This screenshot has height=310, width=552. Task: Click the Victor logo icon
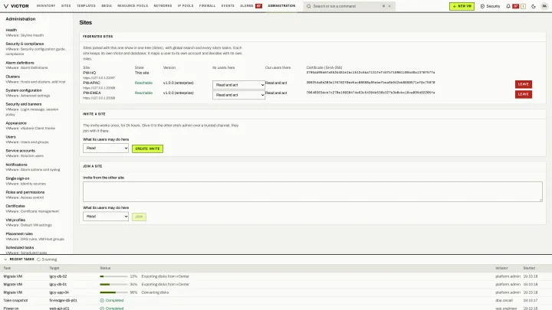tap(6, 6)
